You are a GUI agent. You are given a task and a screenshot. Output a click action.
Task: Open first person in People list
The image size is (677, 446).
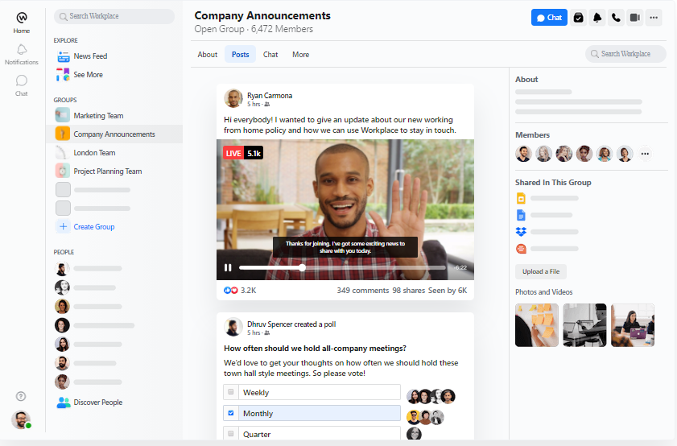tap(62, 269)
